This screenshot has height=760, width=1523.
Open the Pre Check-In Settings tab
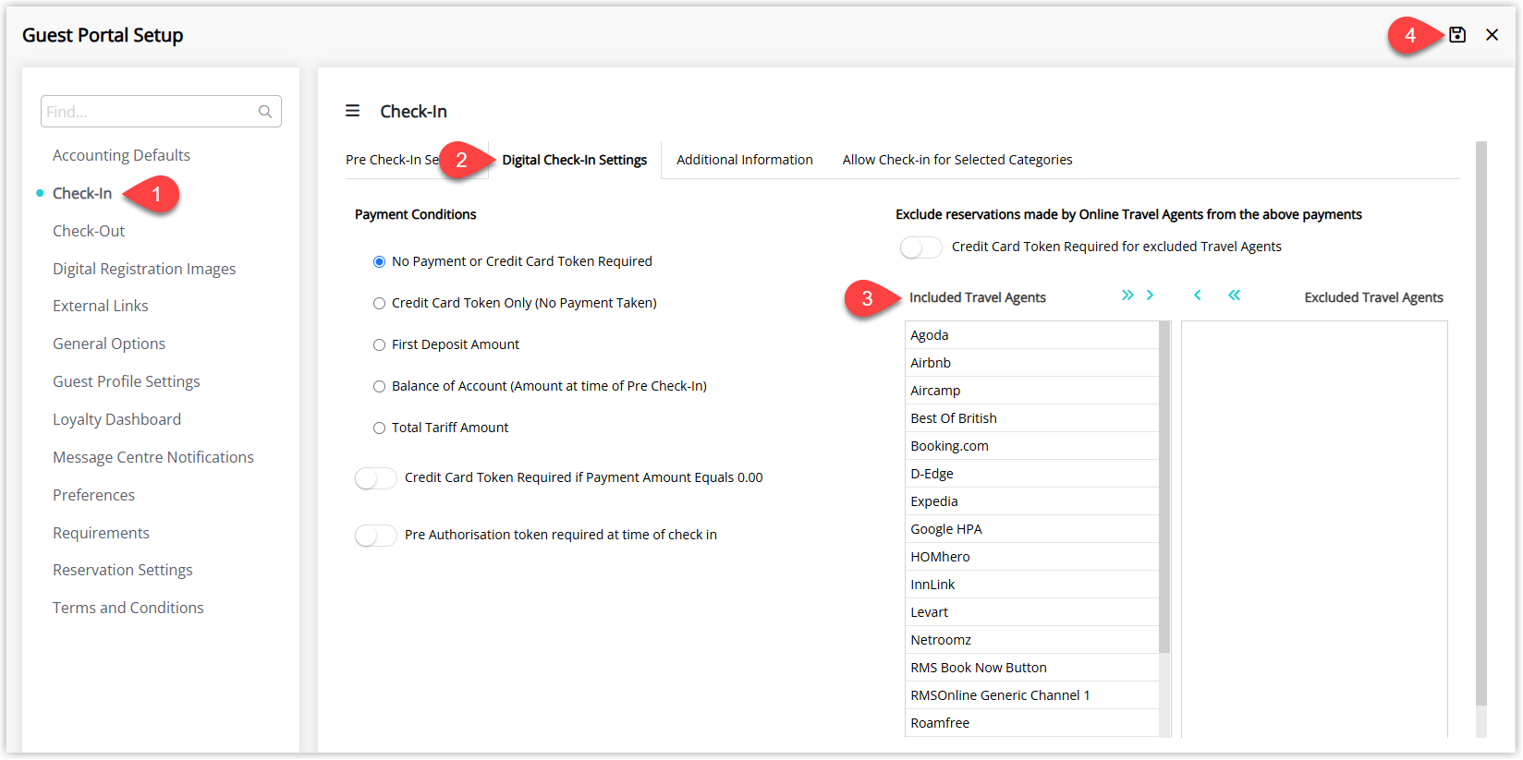click(x=393, y=160)
